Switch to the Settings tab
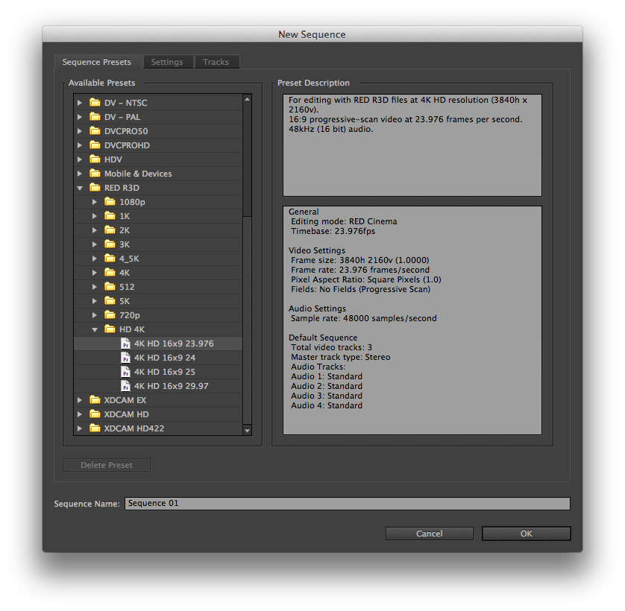625x611 pixels. (x=168, y=62)
